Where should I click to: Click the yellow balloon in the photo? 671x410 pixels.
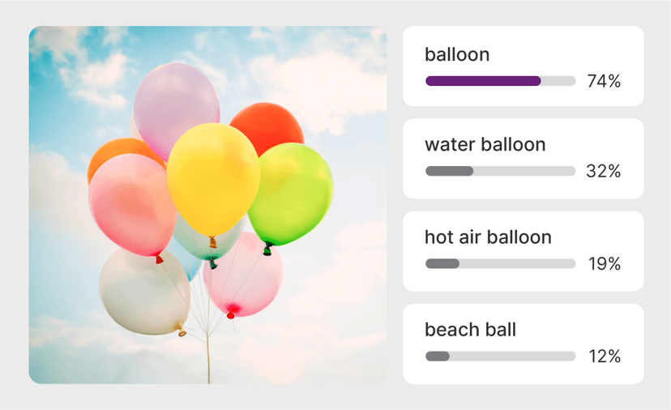coord(213,178)
